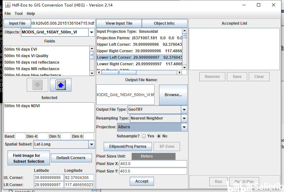Image resolution: width=284 pixels, height=192 pixels.
Task: Click the UL Corner Longitude field
Action: tap(79, 178)
